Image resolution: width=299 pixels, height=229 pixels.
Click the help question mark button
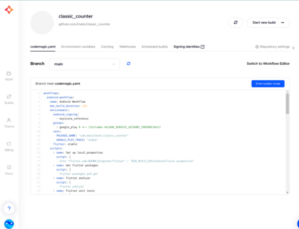point(9,208)
